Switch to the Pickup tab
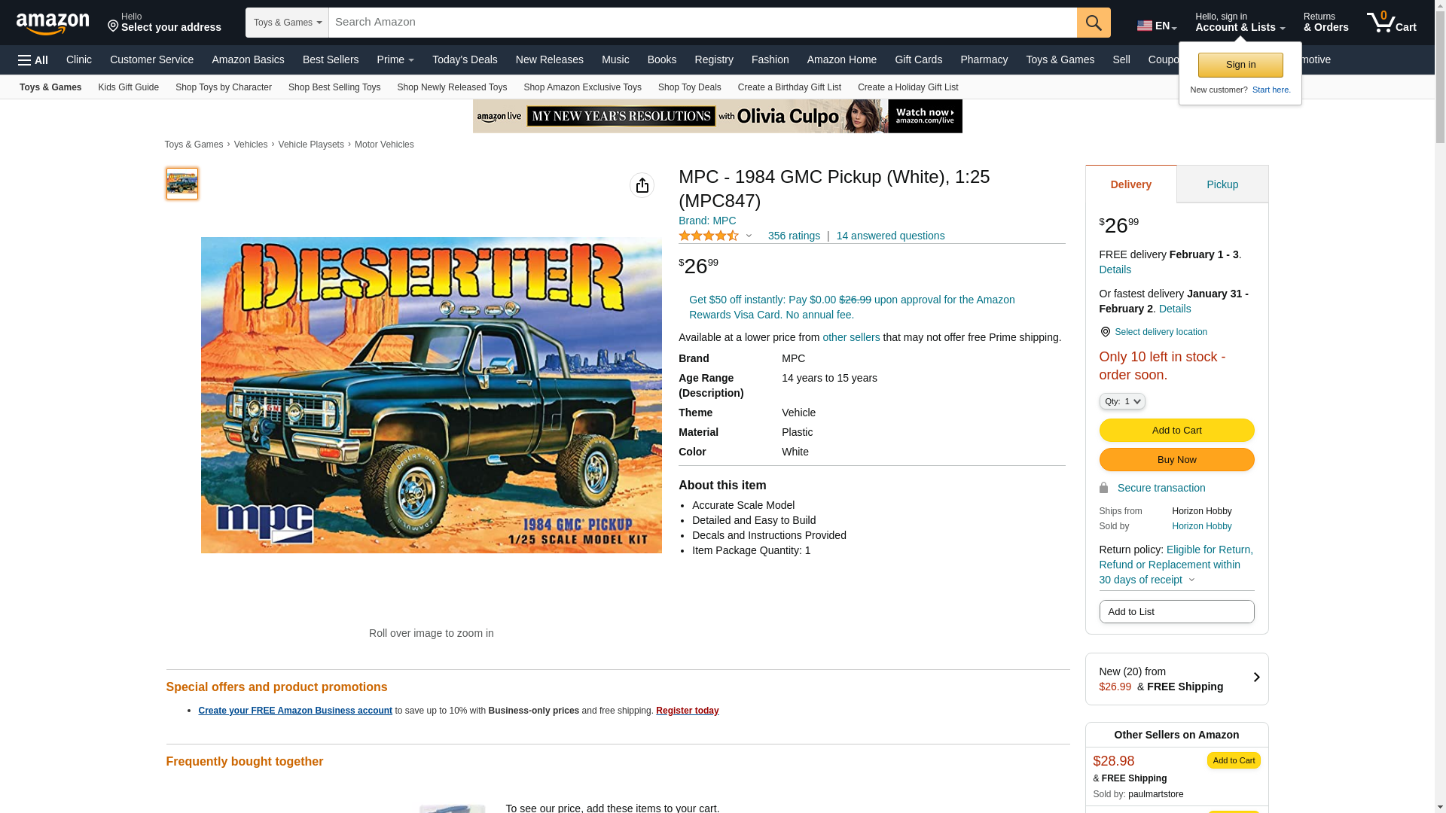The width and height of the screenshot is (1446, 813). click(x=1222, y=184)
